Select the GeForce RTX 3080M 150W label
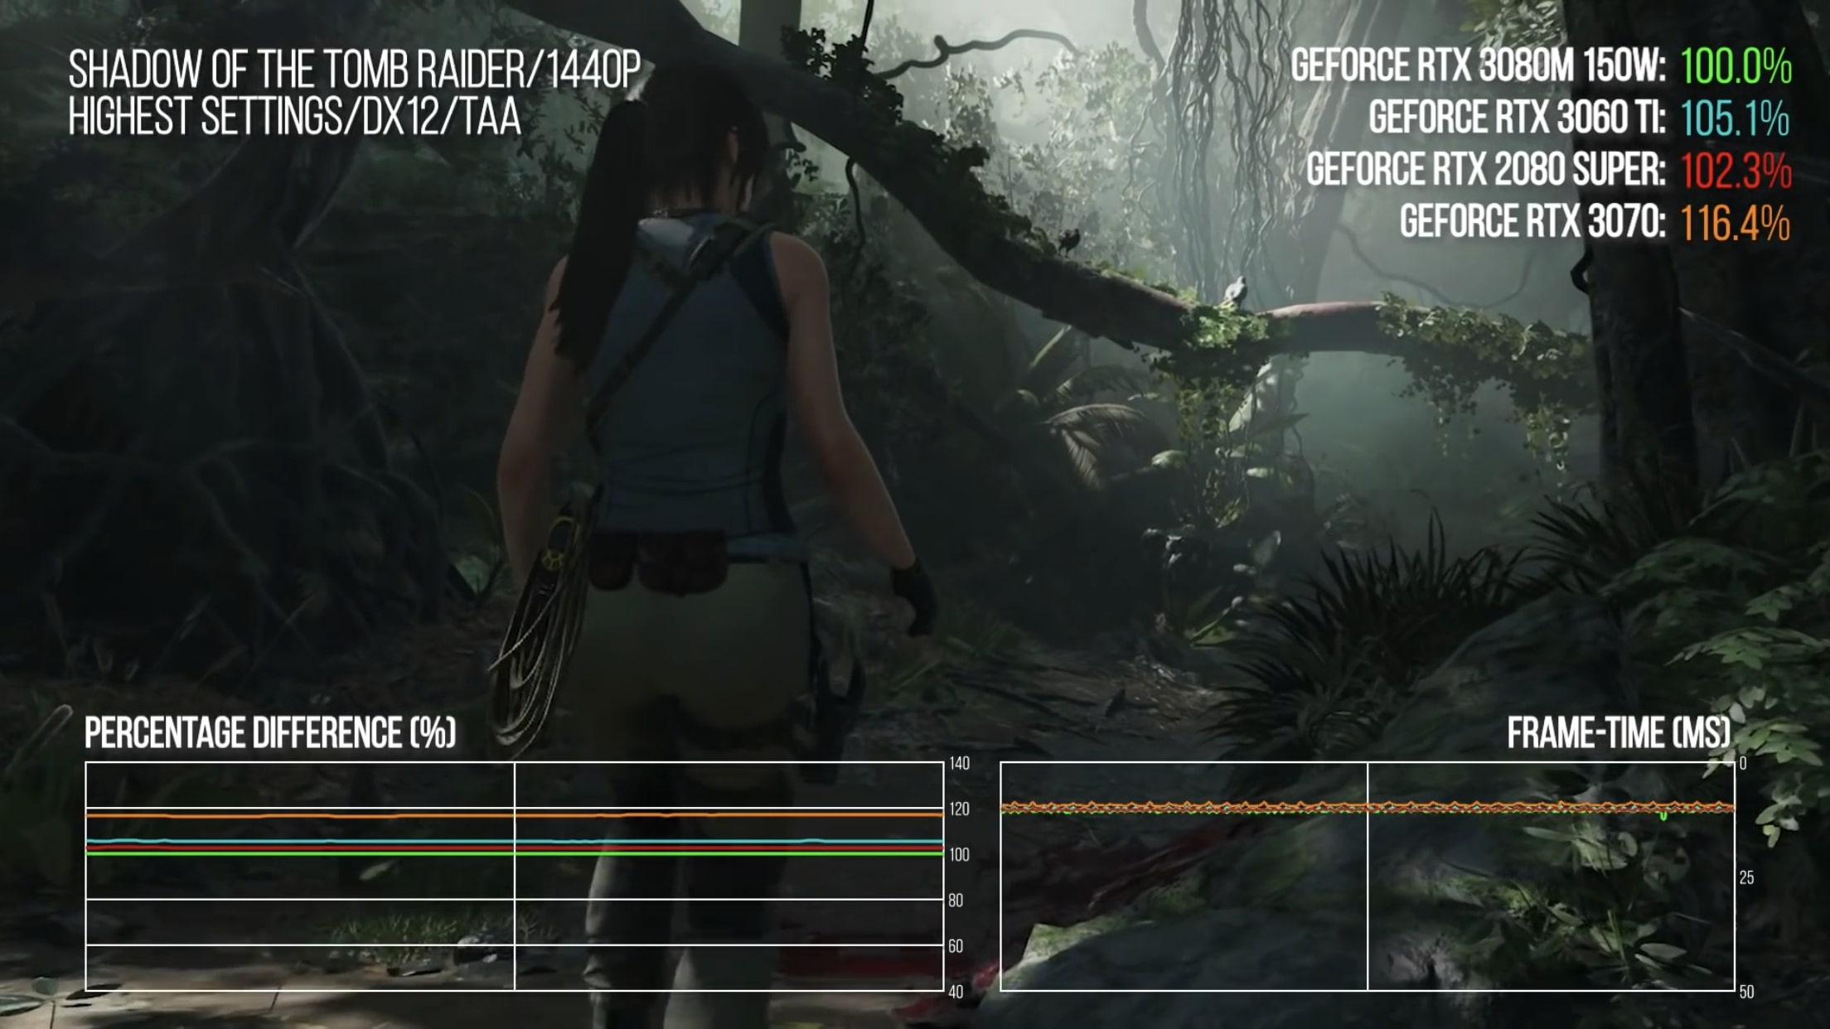 (x=1478, y=66)
